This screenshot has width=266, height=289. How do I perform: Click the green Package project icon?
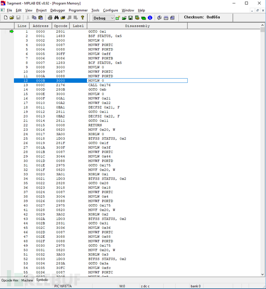(x=143, y=18)
